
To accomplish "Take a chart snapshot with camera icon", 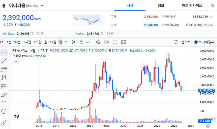I will (123, 42).
